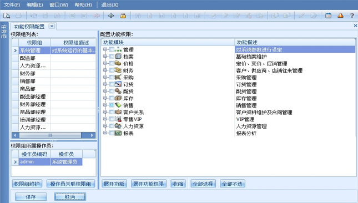
Task: Click the 展开功能权限 button
Action: (x=149, y=184)
